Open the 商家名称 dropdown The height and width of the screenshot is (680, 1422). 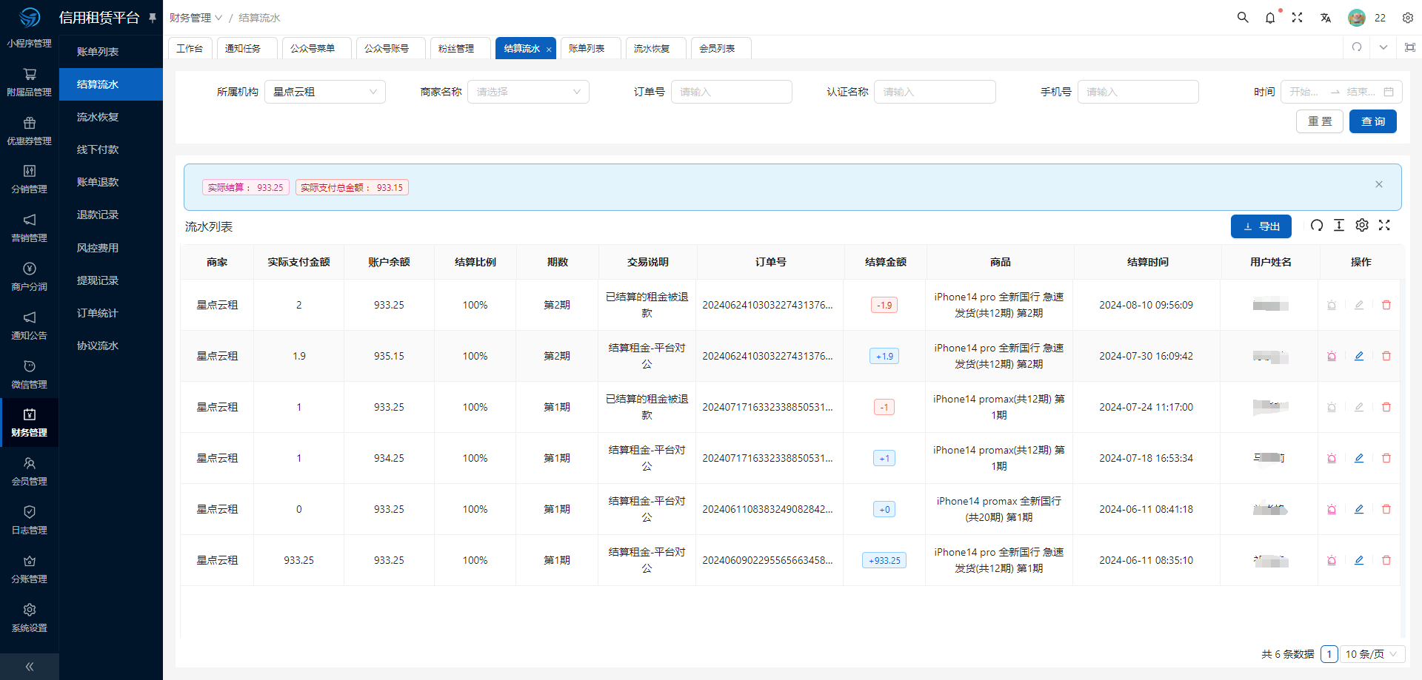528,92
